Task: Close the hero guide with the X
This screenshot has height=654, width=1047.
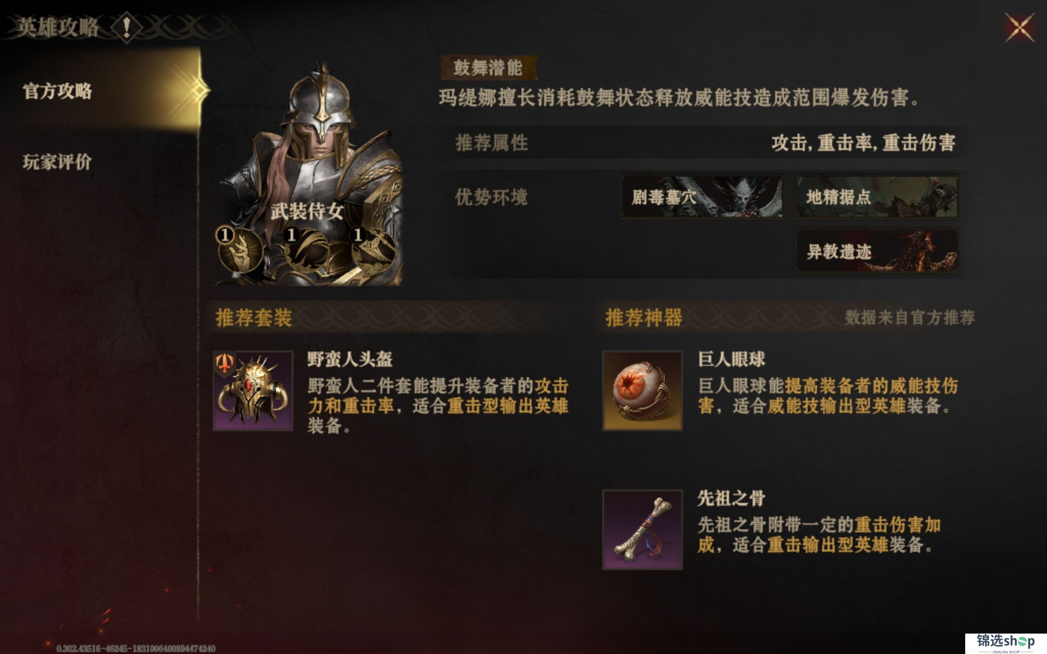Action: click(1019, 28)
